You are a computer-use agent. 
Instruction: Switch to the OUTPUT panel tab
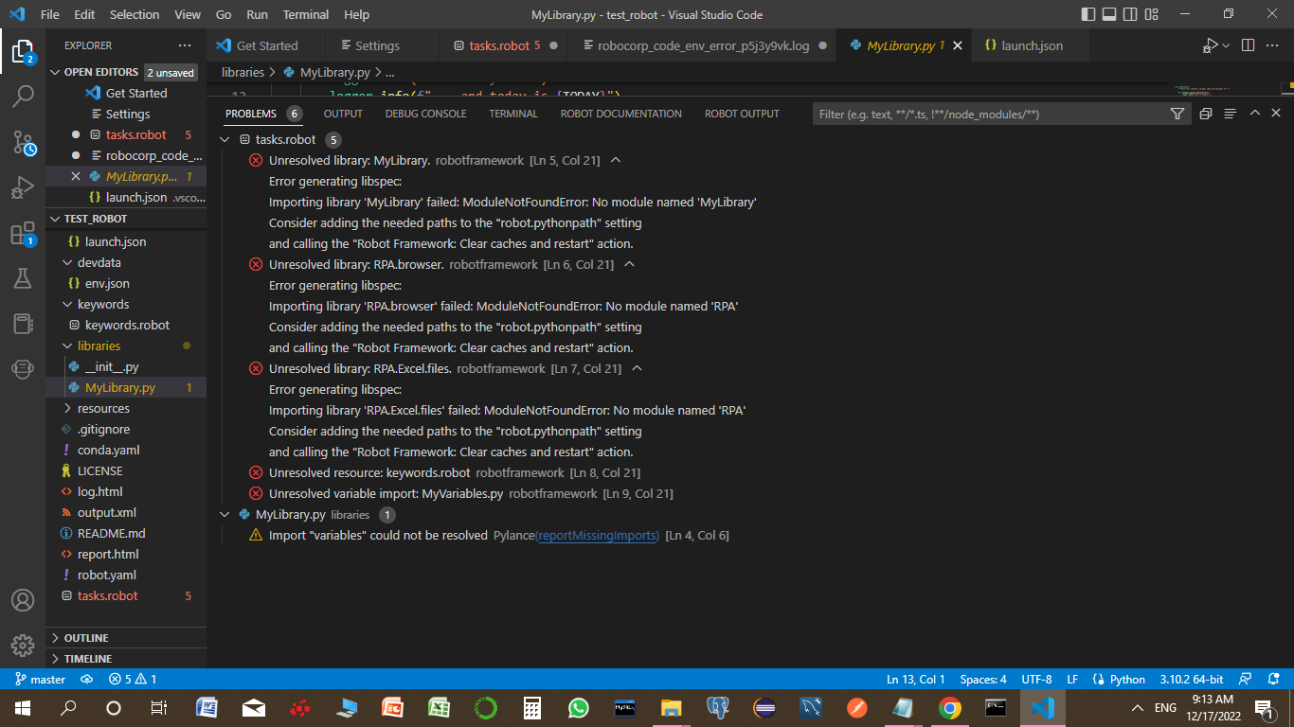343,114
